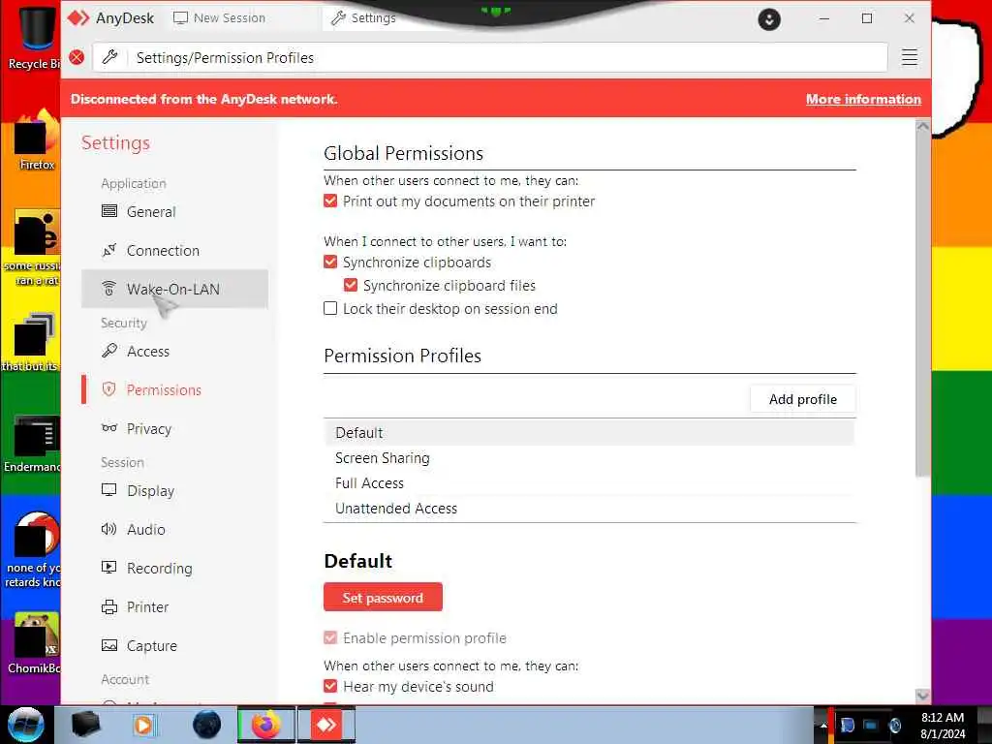
Task: Click scrollbar down arrow
Action: (922, 696)
